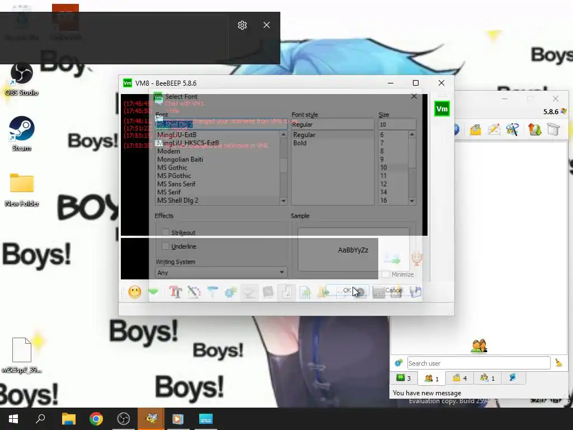Screen dimensions: 573x430
Task: Open settings gear in dark overlay bar
Action: coord(242,25)
